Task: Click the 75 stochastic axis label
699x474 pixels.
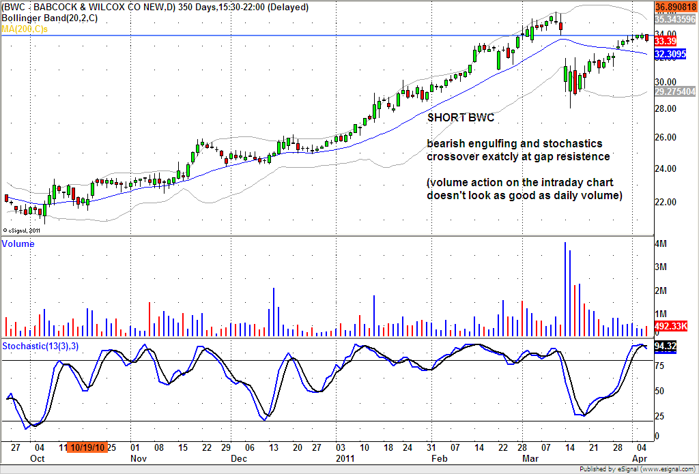Action: click(660, 366)
